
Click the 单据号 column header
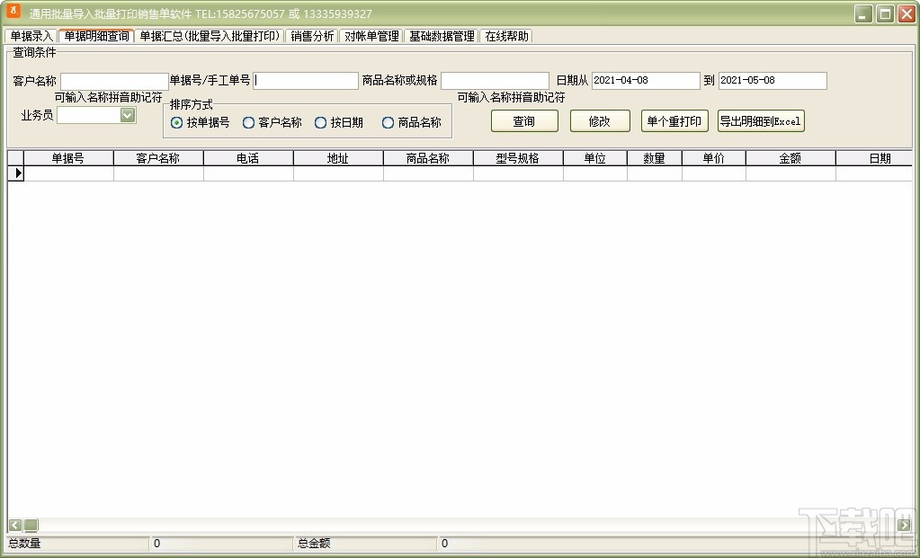coord(69,157)
